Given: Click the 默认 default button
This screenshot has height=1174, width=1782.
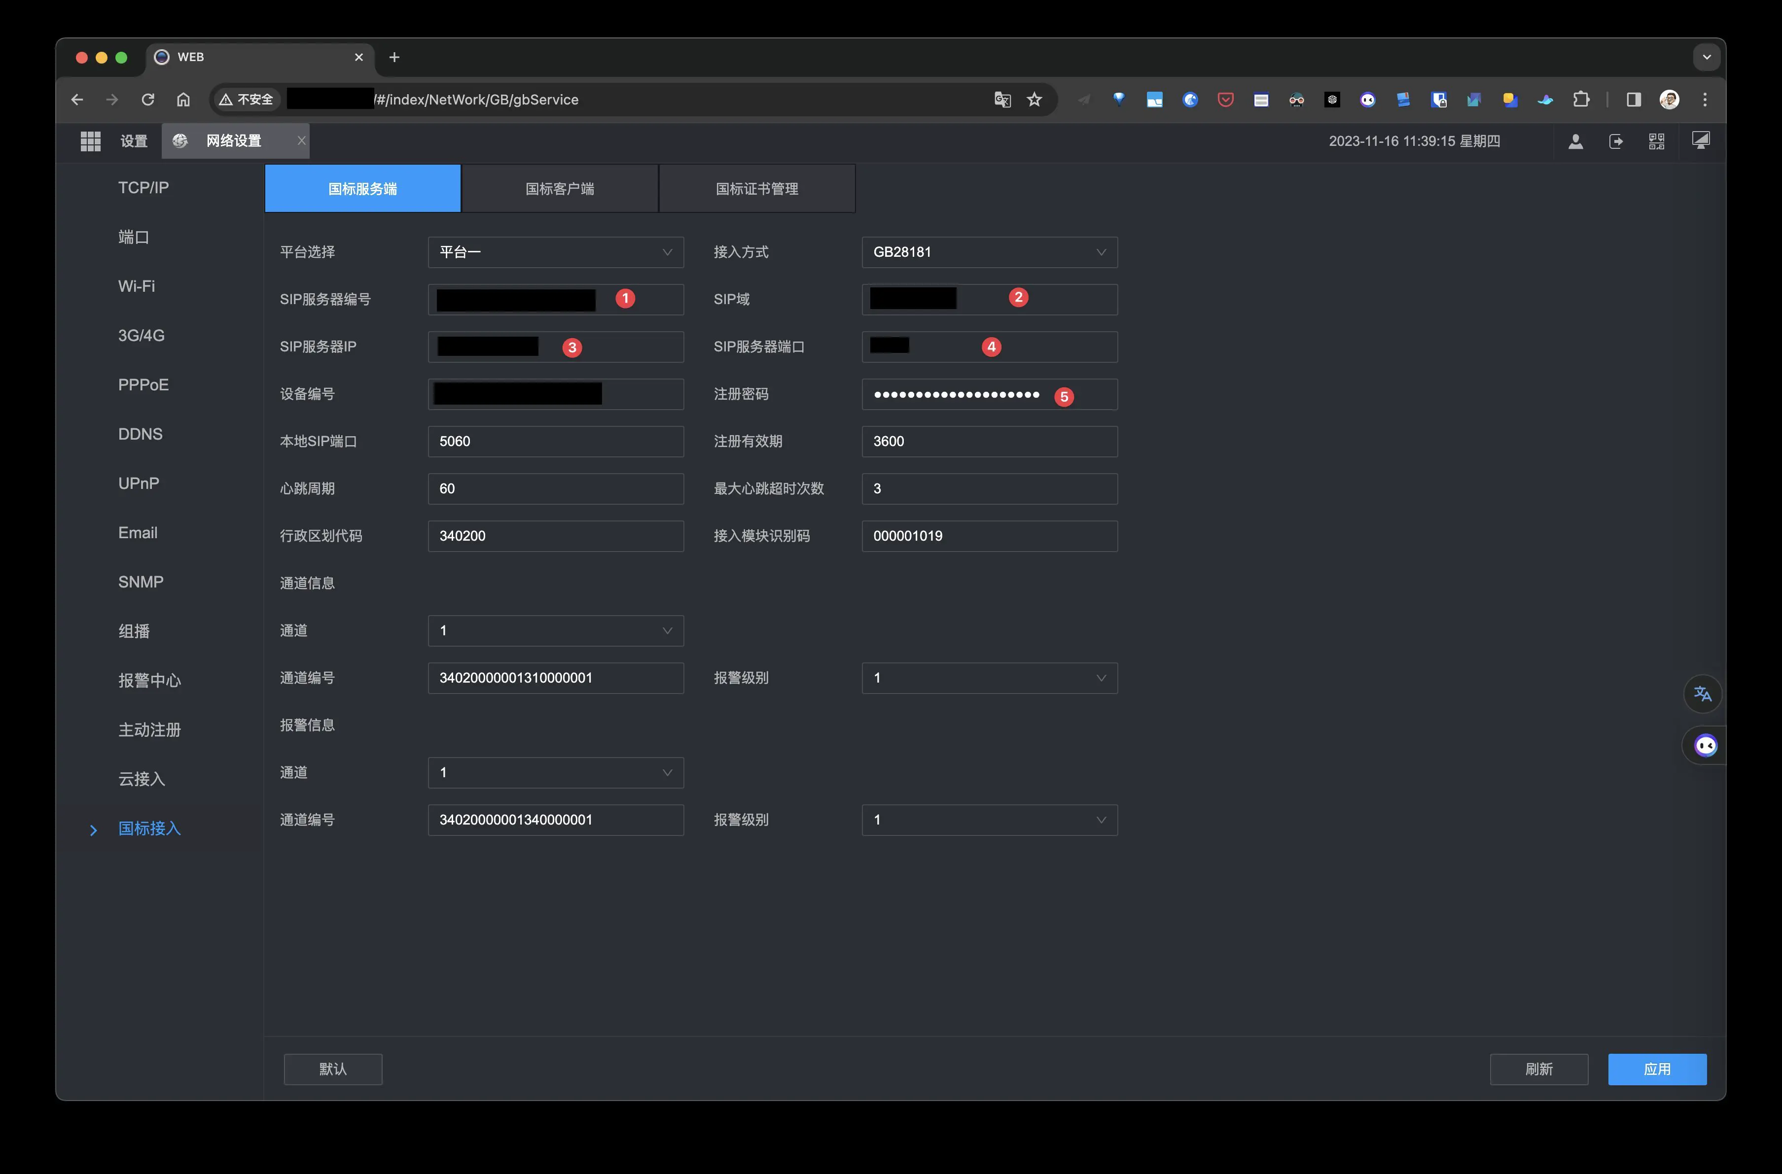Looking at the screenshot, I should click(332, 1069).
